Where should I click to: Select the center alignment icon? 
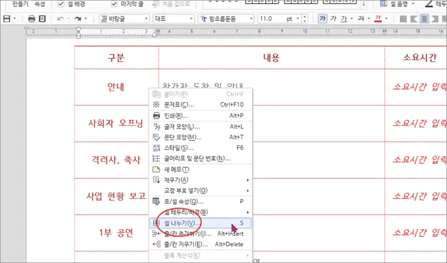(x=424, y=19)
